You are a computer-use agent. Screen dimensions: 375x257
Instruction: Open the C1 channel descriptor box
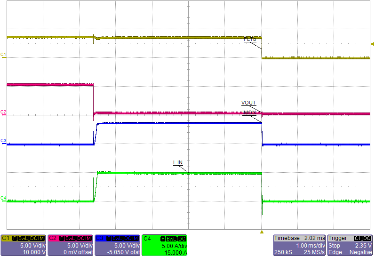coord(24,245)
